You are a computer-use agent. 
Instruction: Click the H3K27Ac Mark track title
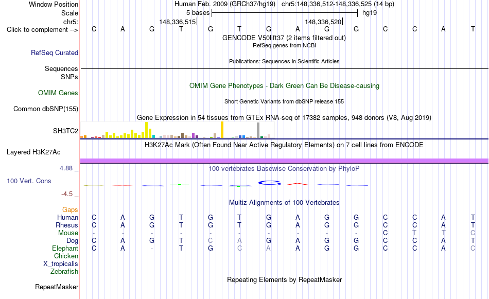tap(284, 145)
